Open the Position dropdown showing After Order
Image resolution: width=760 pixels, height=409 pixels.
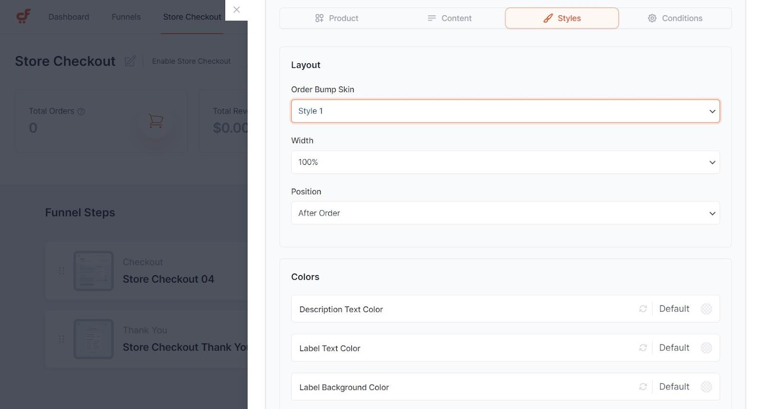click(505, 213)
